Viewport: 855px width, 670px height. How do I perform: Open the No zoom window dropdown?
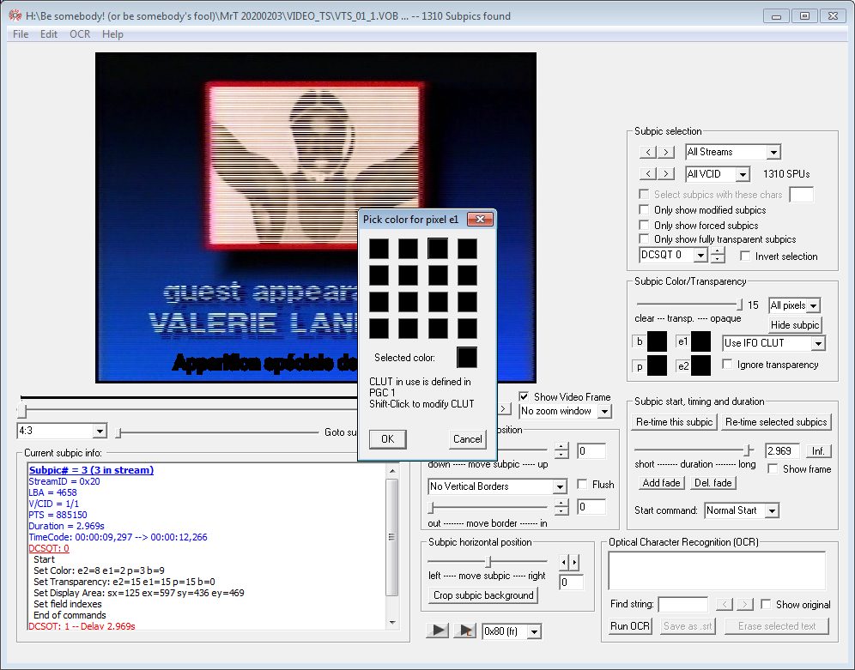[x=604, y=411]
